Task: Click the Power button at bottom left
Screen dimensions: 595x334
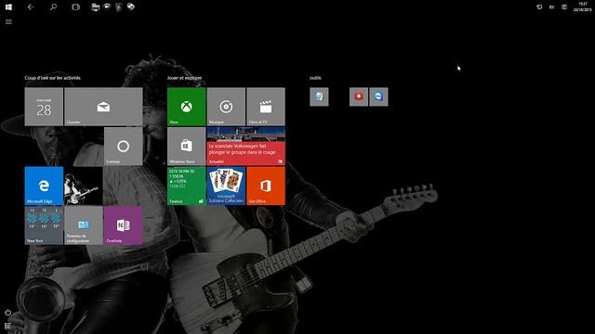Action: coord(8,313)
